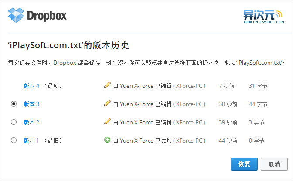Image resolution: width=293 pixels, height=181 pixels.
Task: Select the 版本 2 radio button
Action: 14,122
